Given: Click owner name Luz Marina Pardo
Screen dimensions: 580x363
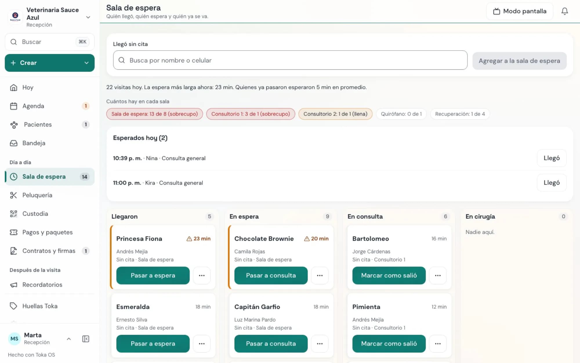Looking at the screenshot, I should tap(255, 320).
